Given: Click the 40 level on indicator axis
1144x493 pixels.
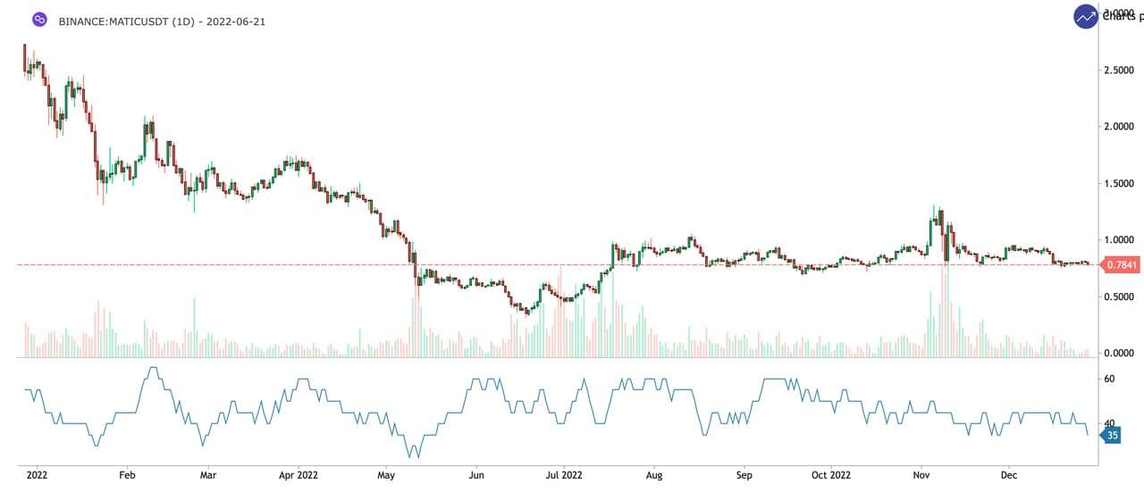Looking at the screenshot, I should 1109,423.
